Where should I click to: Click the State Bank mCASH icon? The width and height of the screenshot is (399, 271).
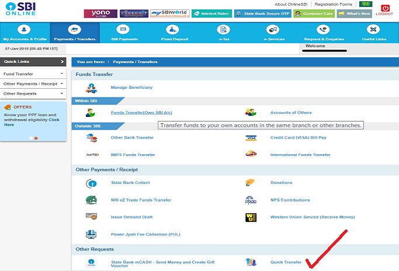click(91, 263)
